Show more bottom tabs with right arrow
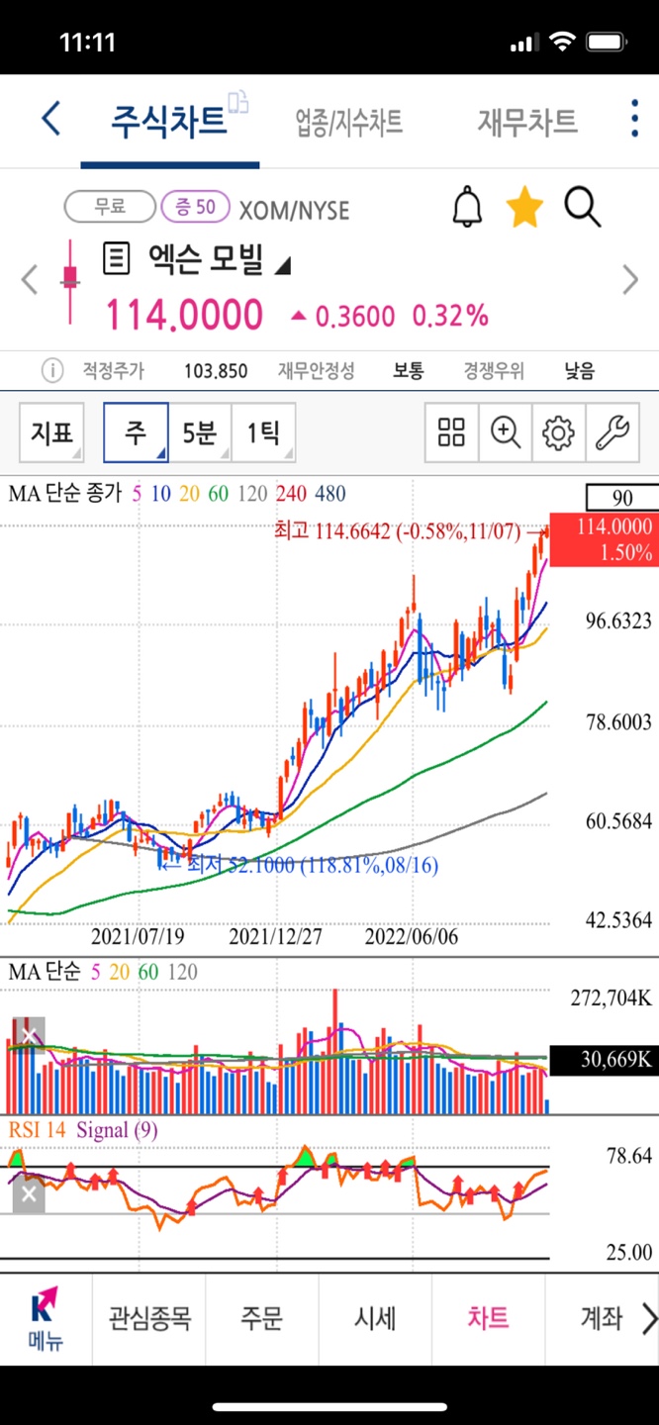 (x=649, y=1318)
